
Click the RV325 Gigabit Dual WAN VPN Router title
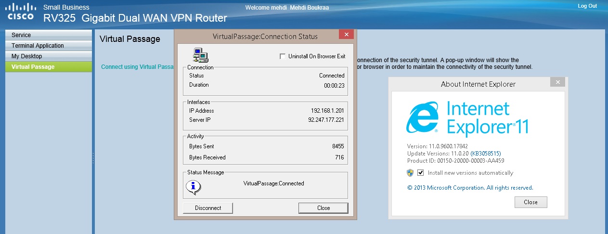(135, 18)
